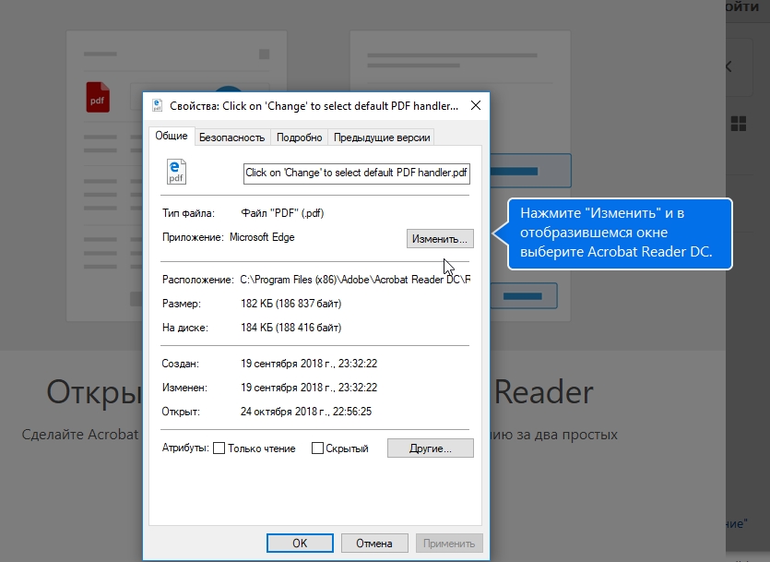Click 'Изменен' date value in dialog
The image size is (770, 562).
309,388
